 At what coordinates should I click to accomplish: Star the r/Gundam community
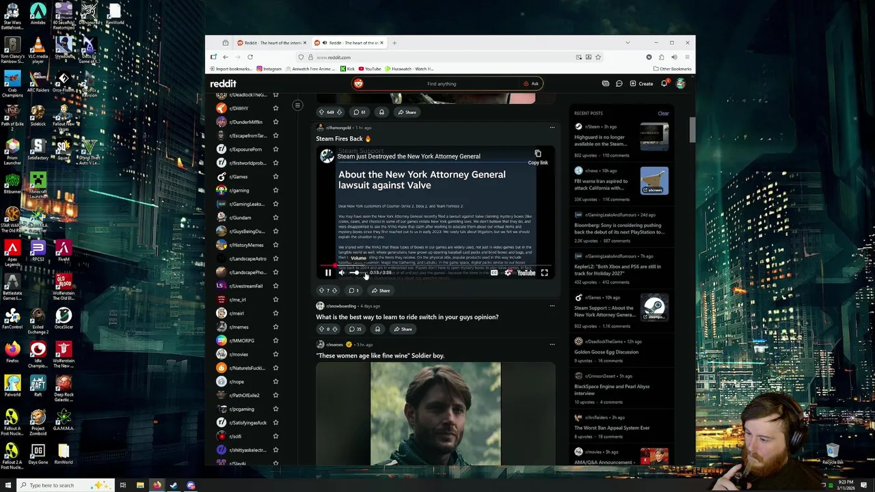[x=275, y=217]
